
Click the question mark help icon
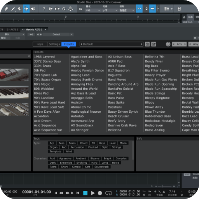44,9
